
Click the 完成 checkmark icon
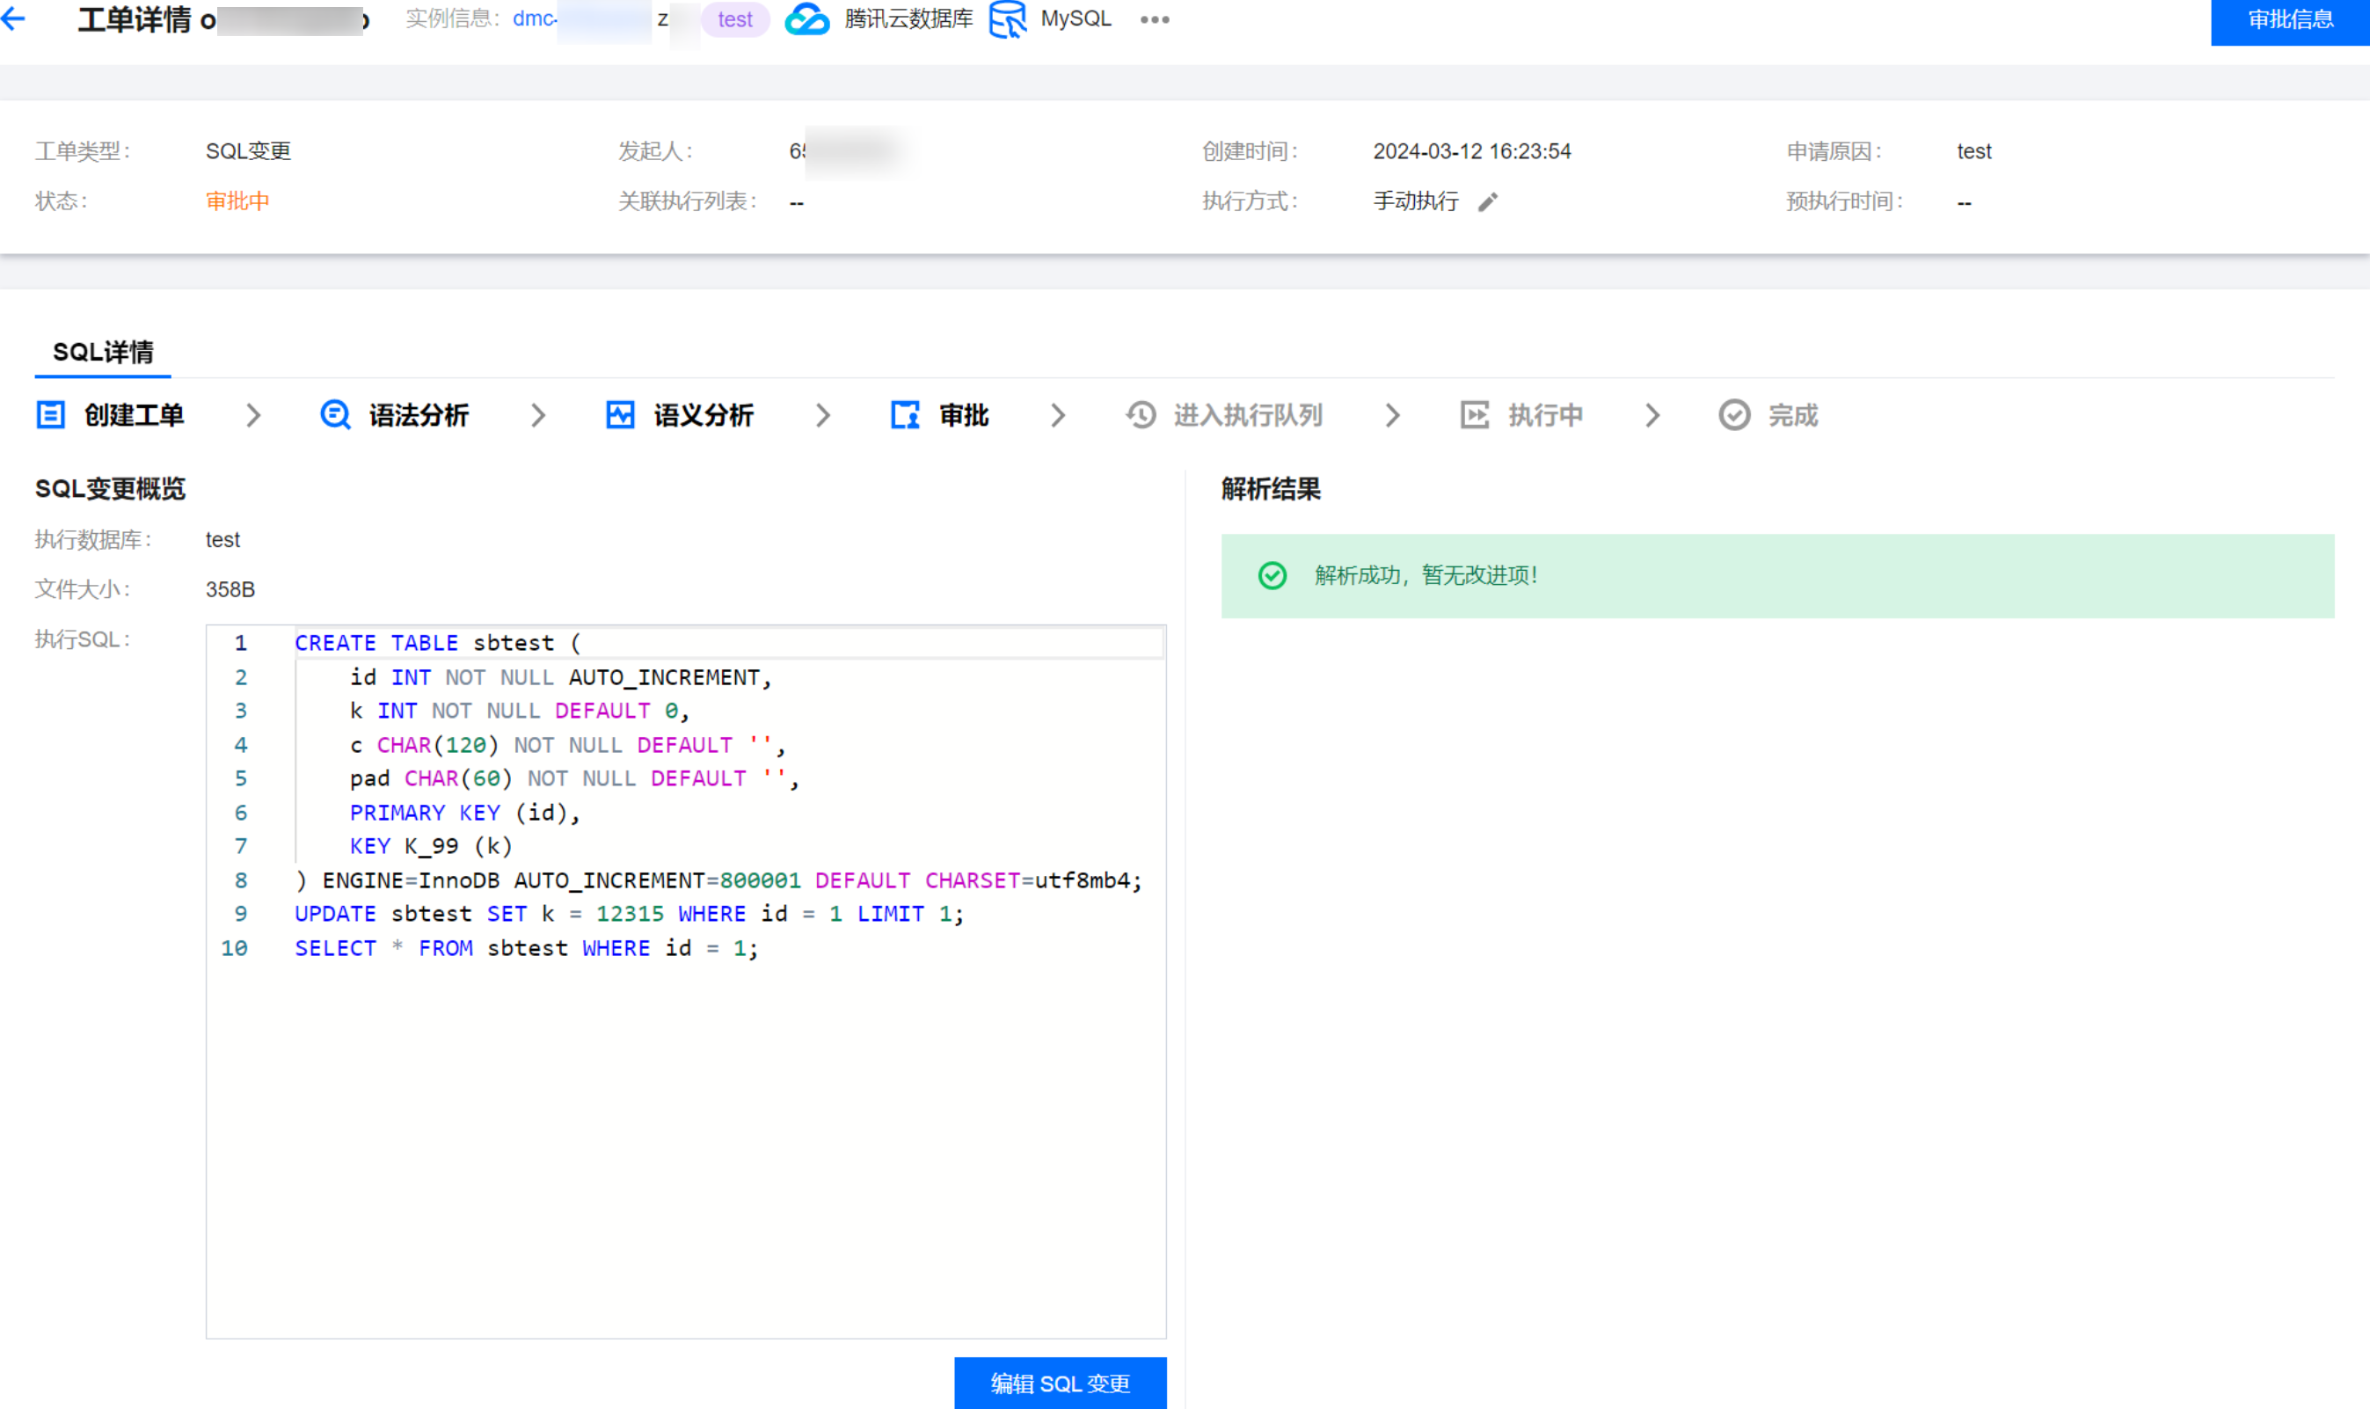(1734, 415)
